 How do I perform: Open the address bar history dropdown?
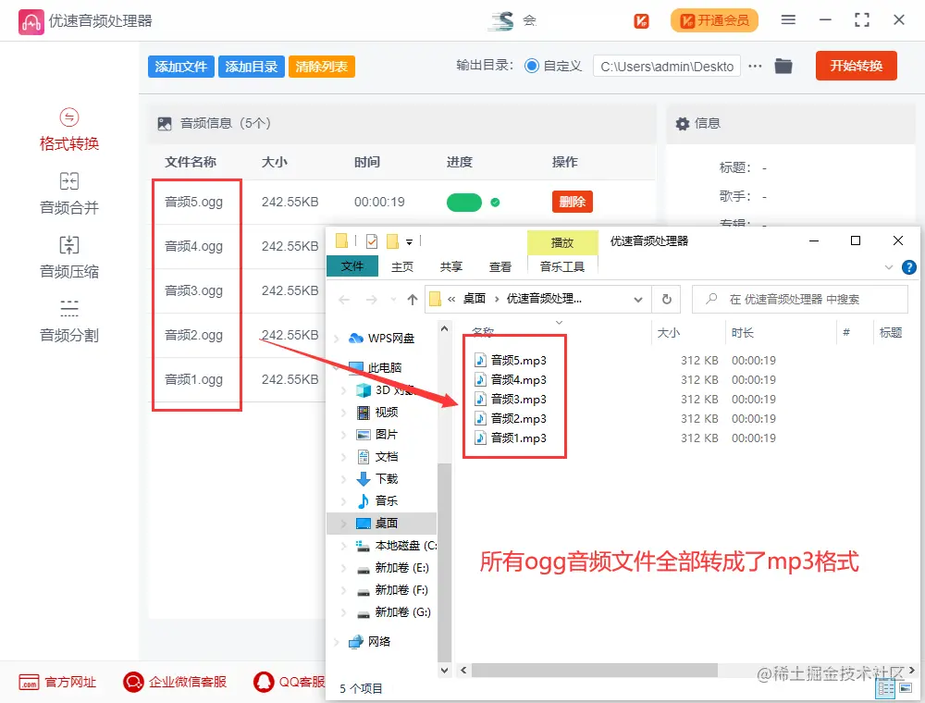pyautogui.click(x=637, y=299)
